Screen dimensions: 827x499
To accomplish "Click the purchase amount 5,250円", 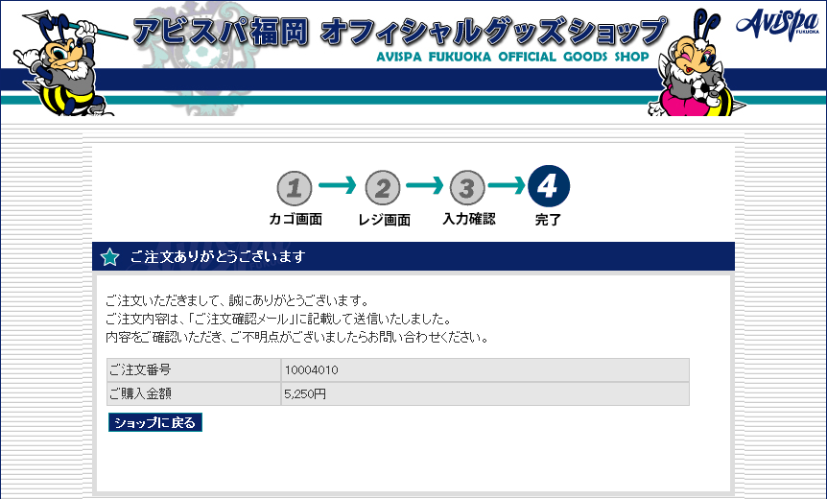I will [305, 394].
